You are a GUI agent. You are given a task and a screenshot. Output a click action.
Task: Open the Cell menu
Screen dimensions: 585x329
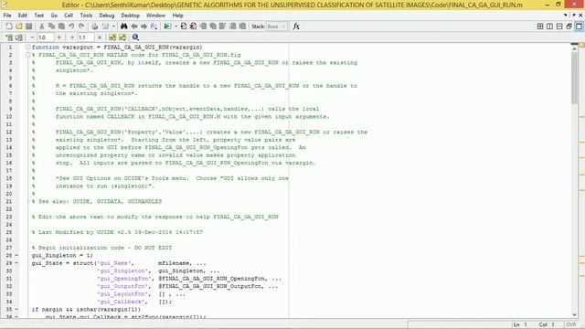[69, 16]
